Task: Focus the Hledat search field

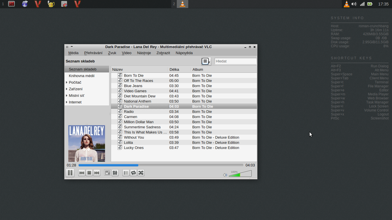Action: pyautogui.click(x=236, y=61)
